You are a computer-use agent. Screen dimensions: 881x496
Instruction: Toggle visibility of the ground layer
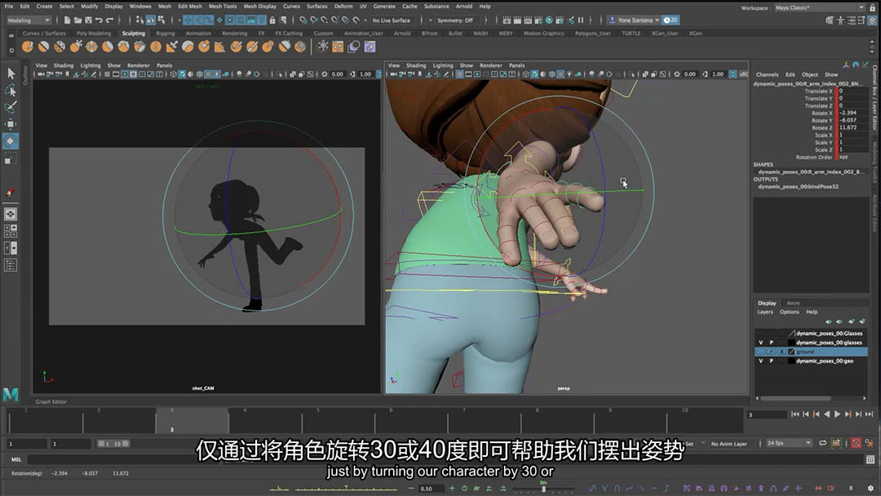(761, 352)
